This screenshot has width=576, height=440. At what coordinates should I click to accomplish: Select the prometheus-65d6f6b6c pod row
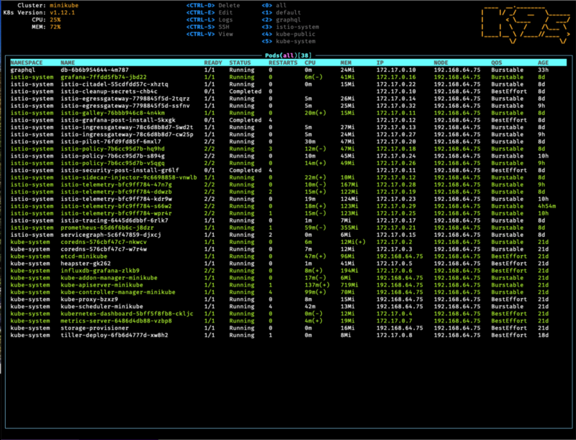click(x=108, y=226)
